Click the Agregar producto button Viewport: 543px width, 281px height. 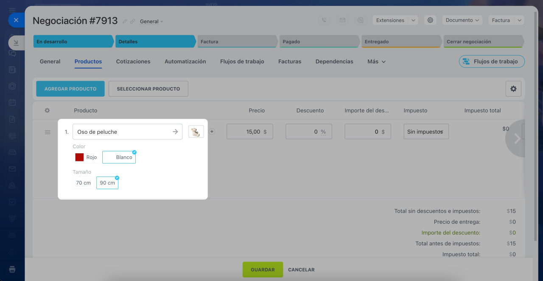click(x=70, y=89)
